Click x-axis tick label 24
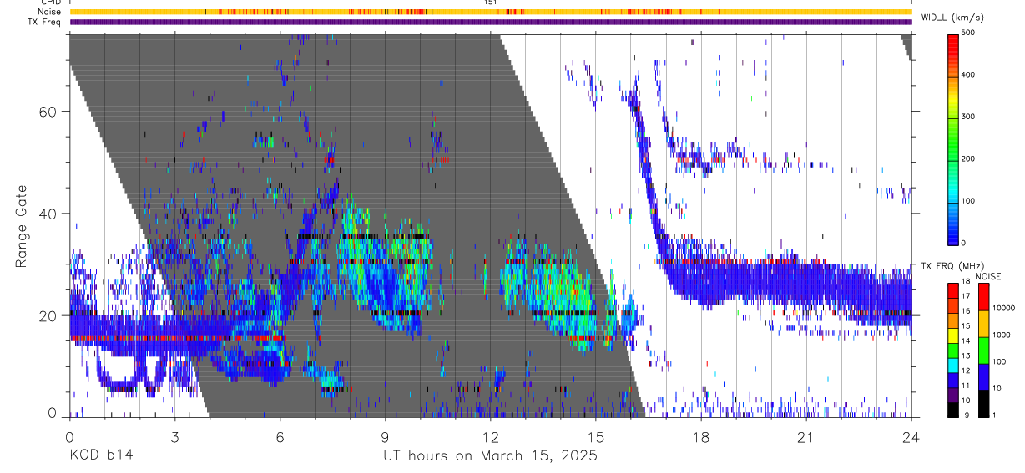Image resolution: width=1025 pixels, height=473 pixels. click(x=911, y=437)
